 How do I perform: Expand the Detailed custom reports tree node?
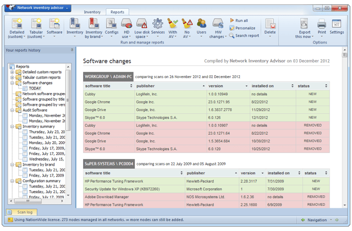13,72
